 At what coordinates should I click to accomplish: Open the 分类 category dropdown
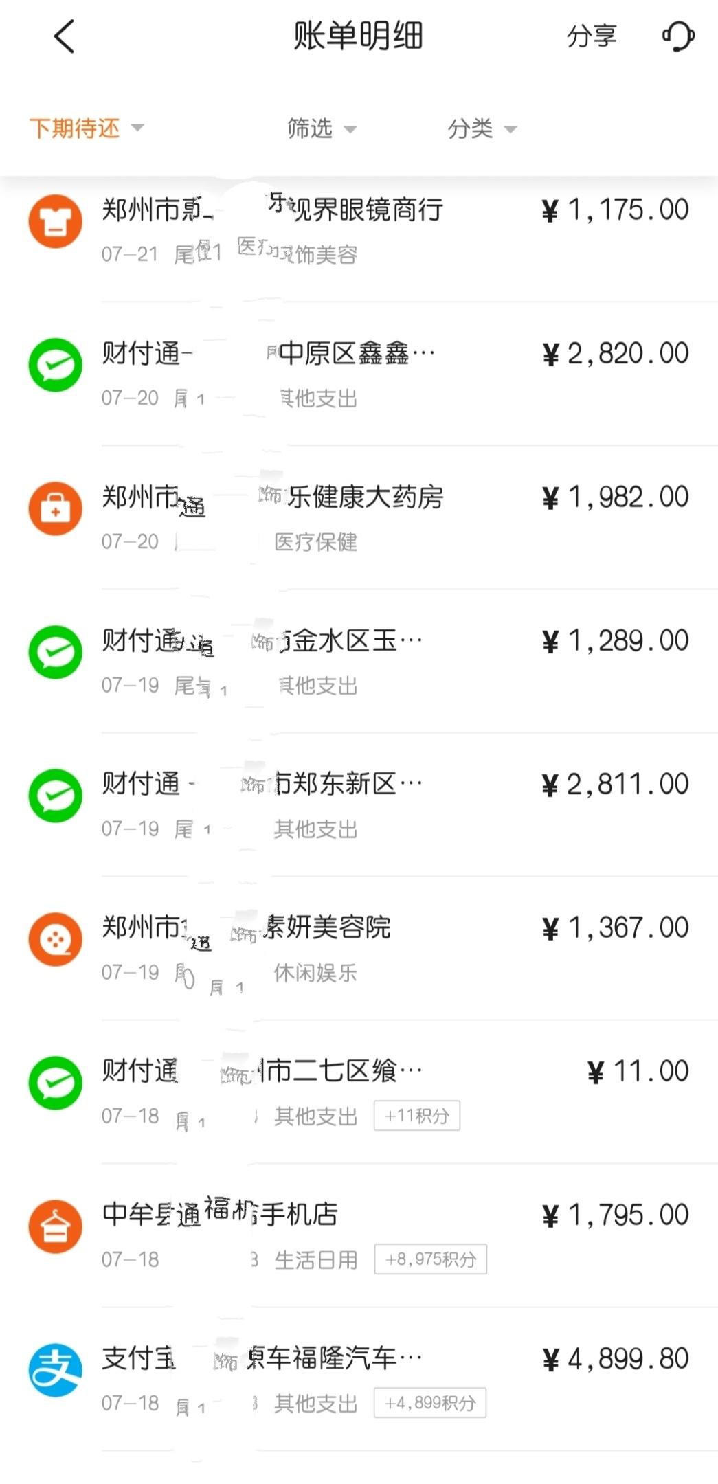pyautogui.click(x=482, y=128)
